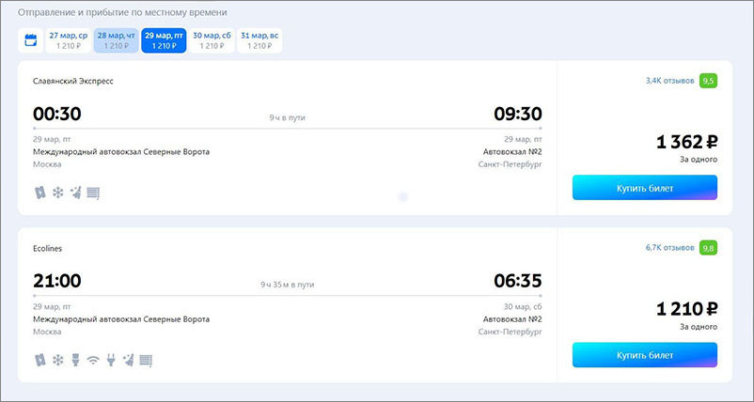Buy the Славянский Экспресс ticket for 1 362 ₽
754x402 pixels.
coord(644,188)
